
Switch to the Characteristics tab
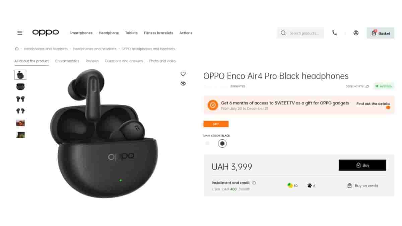(x=67, y=61)
